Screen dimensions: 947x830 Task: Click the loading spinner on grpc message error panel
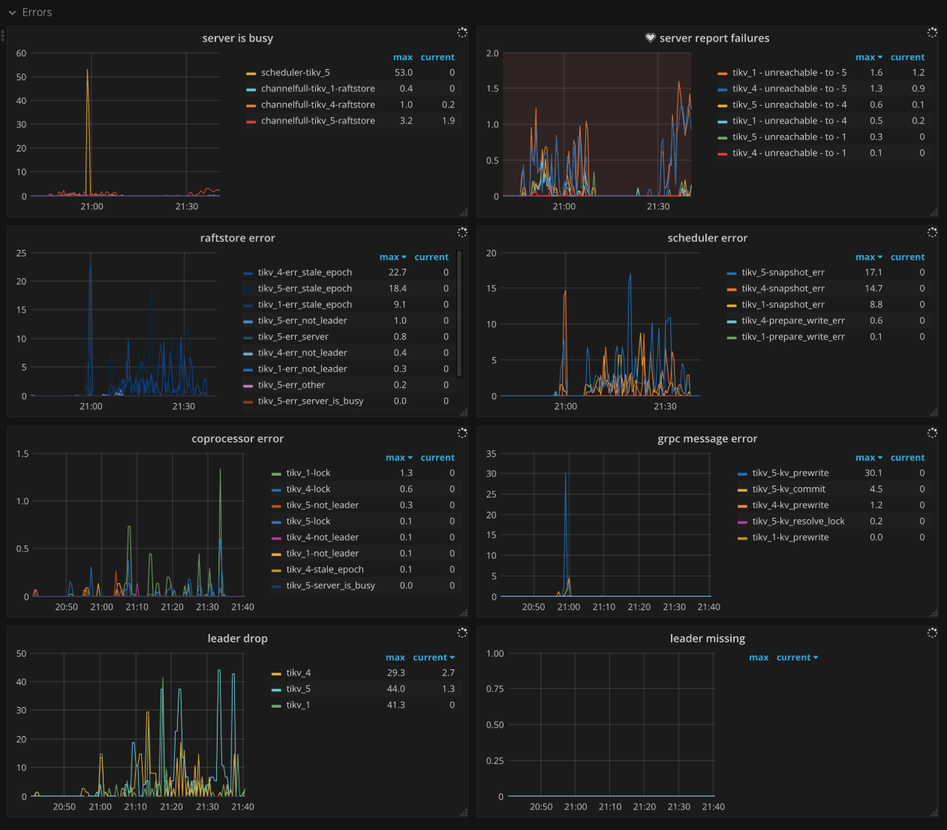pyautogui.click(x=932, y=433)
